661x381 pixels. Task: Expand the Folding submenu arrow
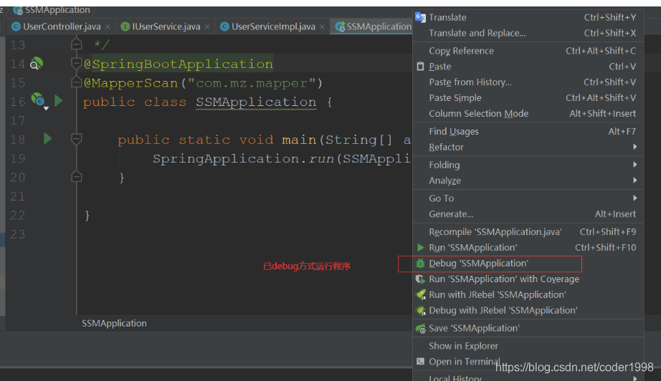pos(635,165)
